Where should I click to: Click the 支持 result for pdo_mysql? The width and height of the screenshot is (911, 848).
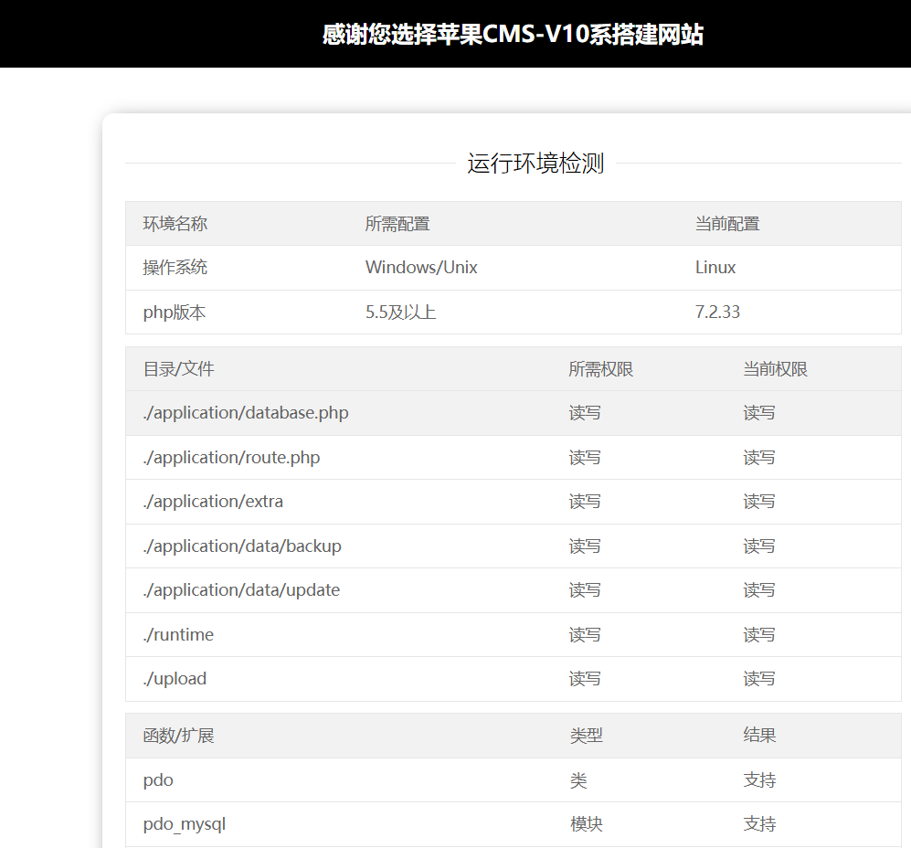coord(759,824)
